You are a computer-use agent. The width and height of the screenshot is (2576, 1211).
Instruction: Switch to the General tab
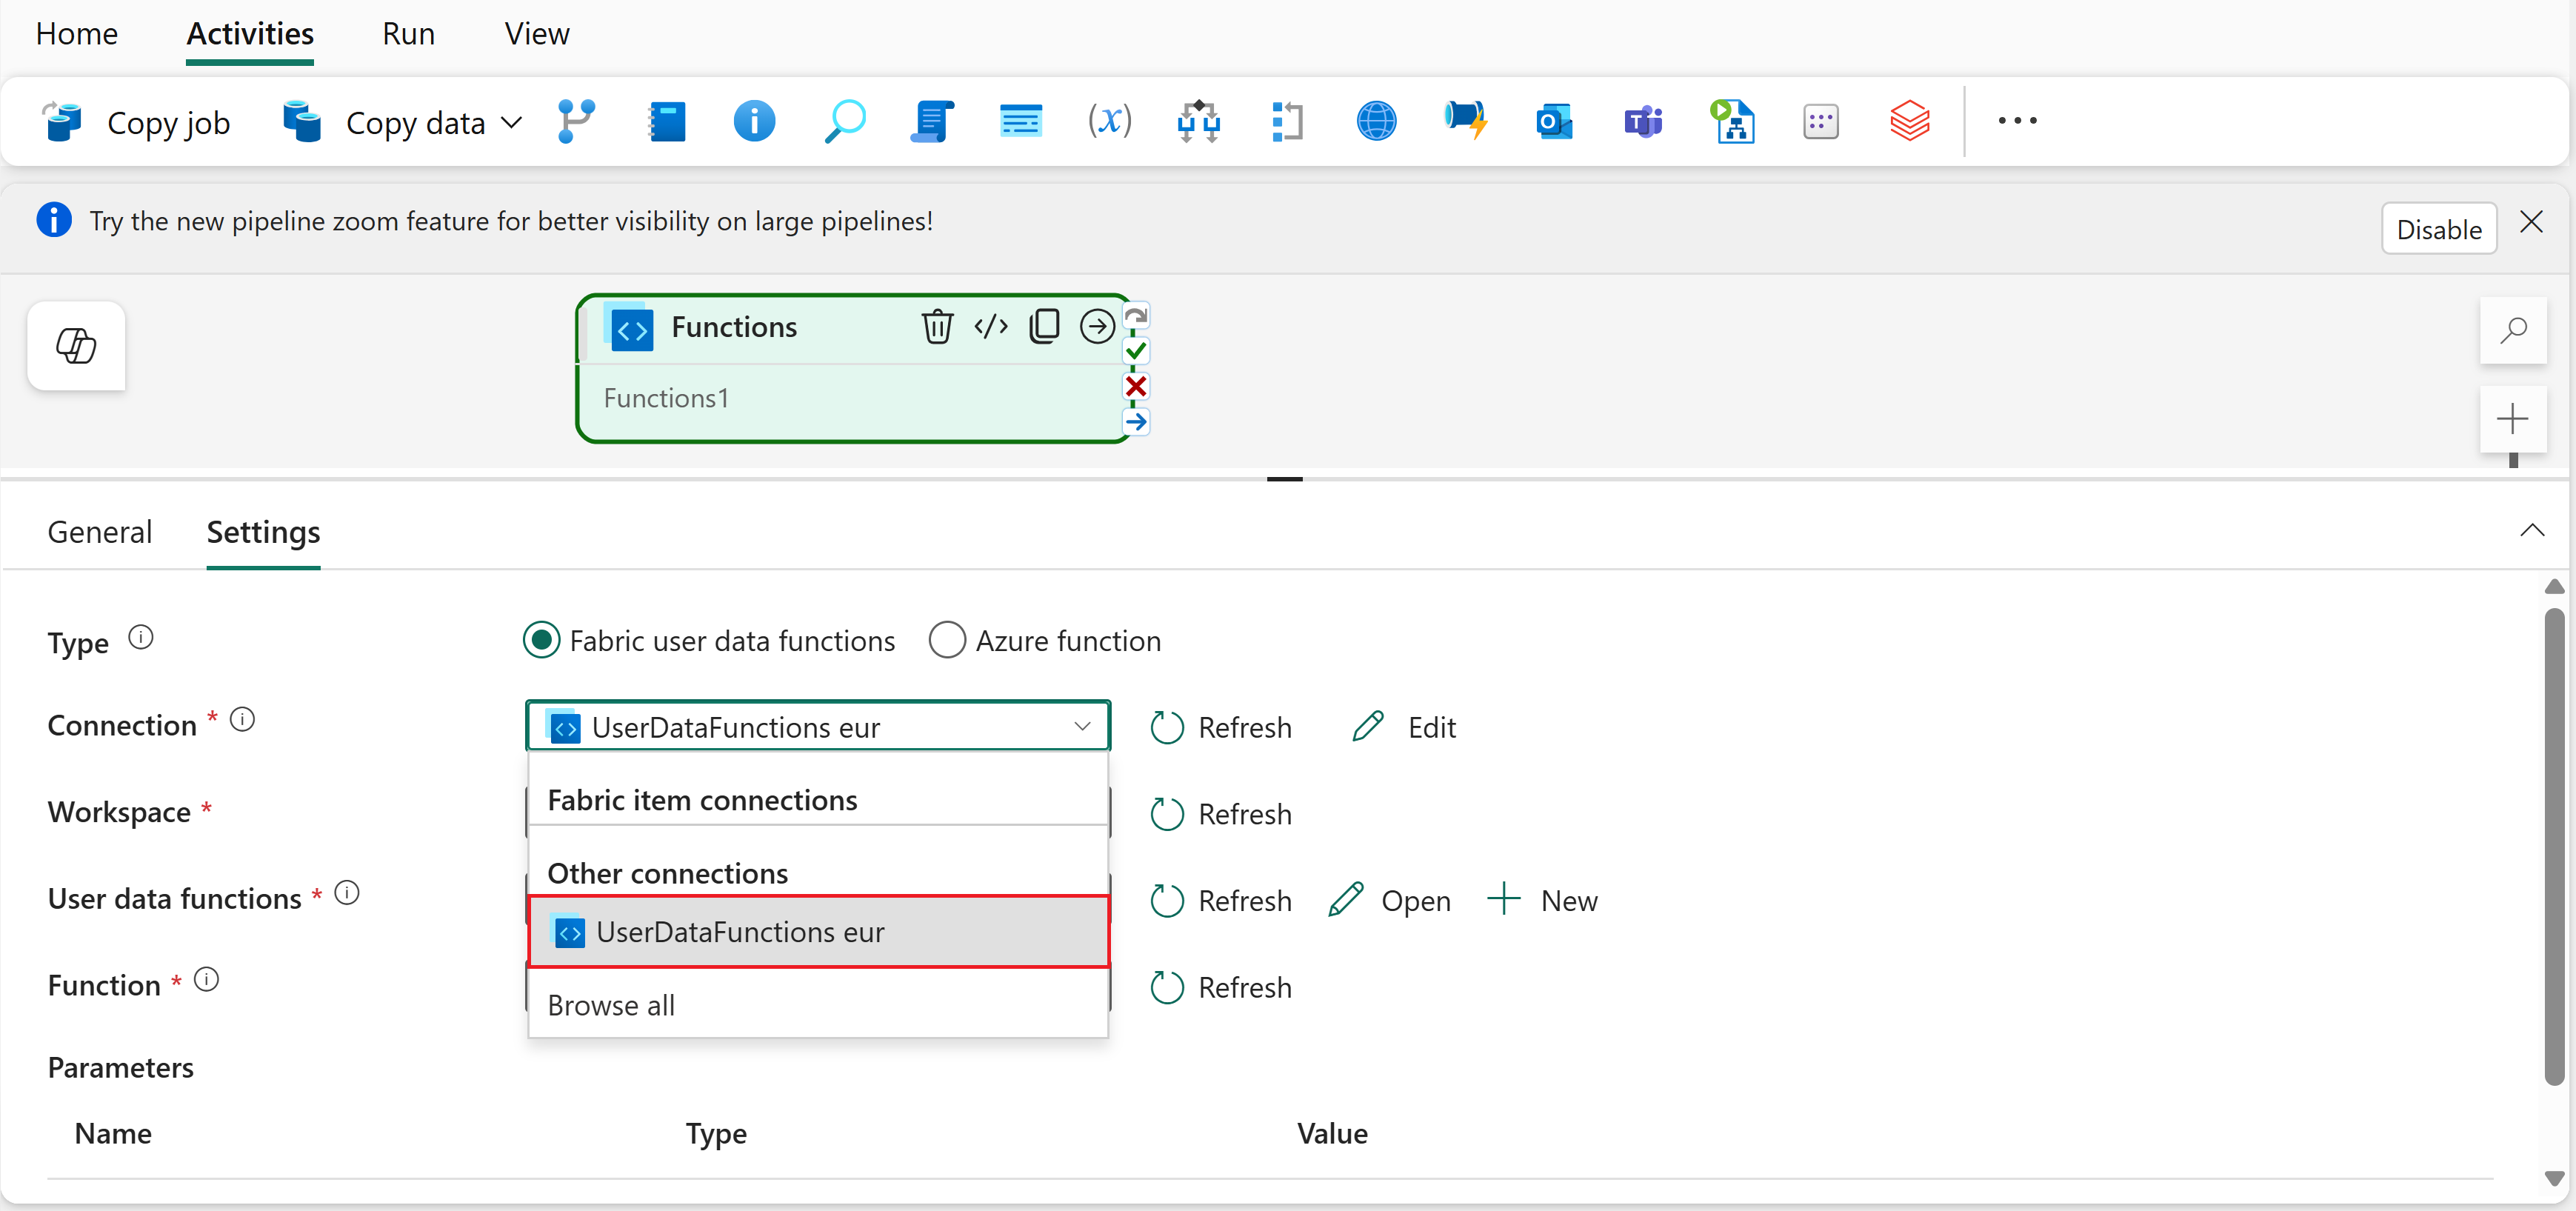pyautogui.click(x=100, y=532)
